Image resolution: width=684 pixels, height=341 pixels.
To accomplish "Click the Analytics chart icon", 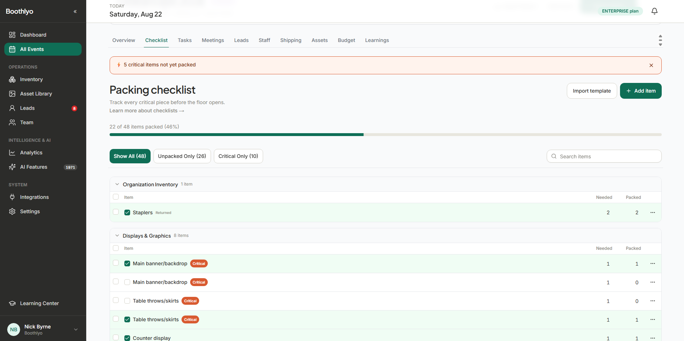I will tap(12, 153).
